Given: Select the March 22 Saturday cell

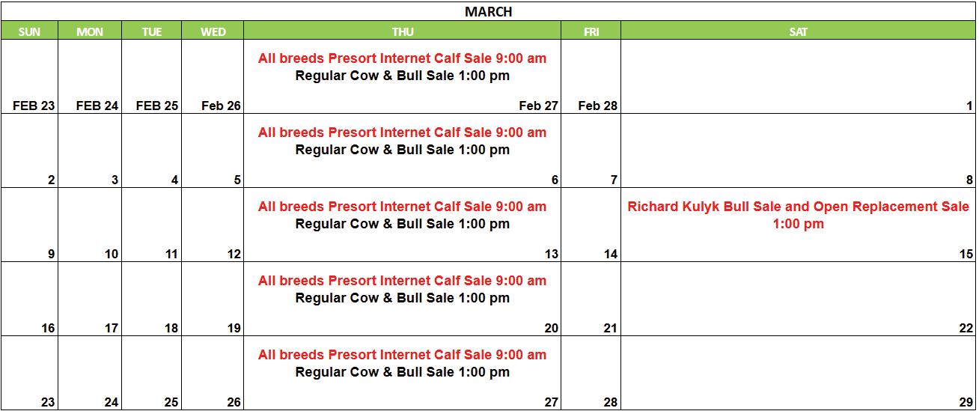Looking at the screenshot, I should [x=798, y=299].
